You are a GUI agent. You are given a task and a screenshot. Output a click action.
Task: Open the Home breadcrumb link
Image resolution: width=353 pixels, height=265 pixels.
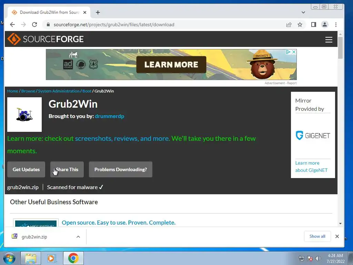[13, 91]
